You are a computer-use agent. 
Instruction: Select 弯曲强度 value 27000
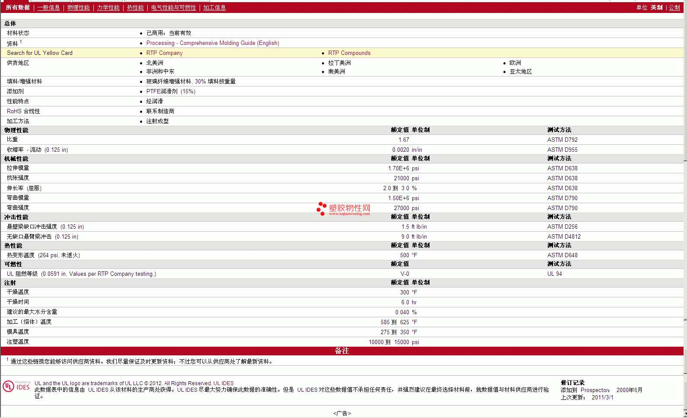click(x=401, y=208)
